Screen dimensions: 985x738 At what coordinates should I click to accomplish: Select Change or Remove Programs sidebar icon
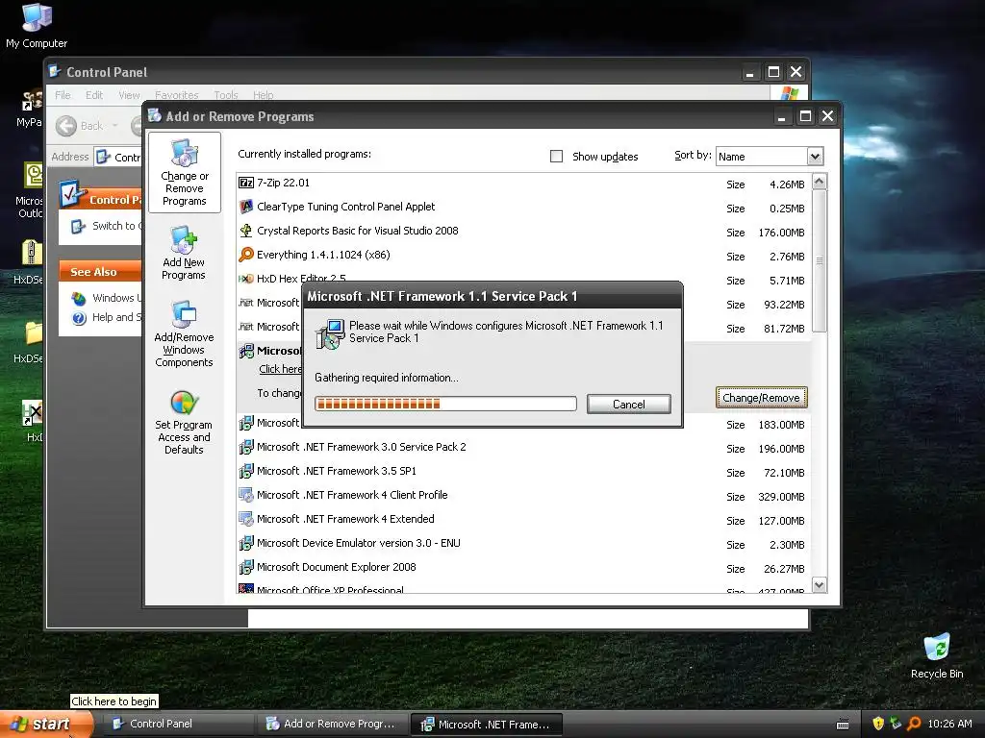point(184,172)
